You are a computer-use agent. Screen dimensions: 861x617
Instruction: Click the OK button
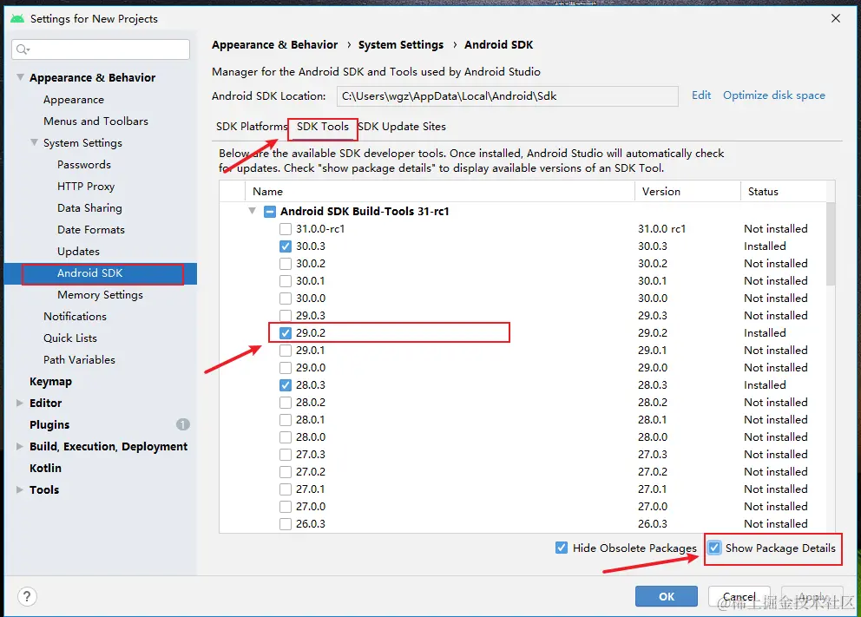[666, 596]
